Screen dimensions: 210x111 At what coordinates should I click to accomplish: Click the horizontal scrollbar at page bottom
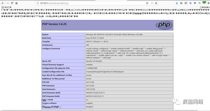(x=100, y=110)
